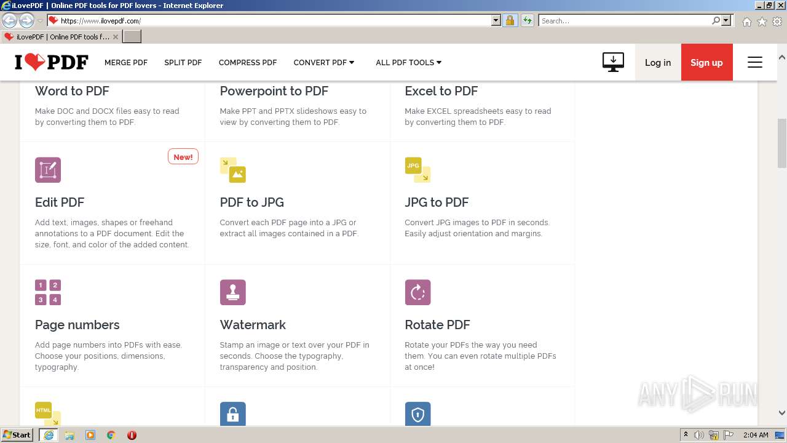Click the Watermark stamp icon
Viewport: 787px width, 443px height.
233,292
